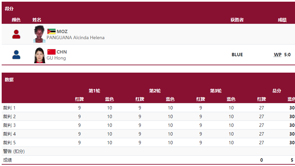Open GU Hong's portrait photo
This screenshot has height=166, width=295.
[x=39, y=55]
